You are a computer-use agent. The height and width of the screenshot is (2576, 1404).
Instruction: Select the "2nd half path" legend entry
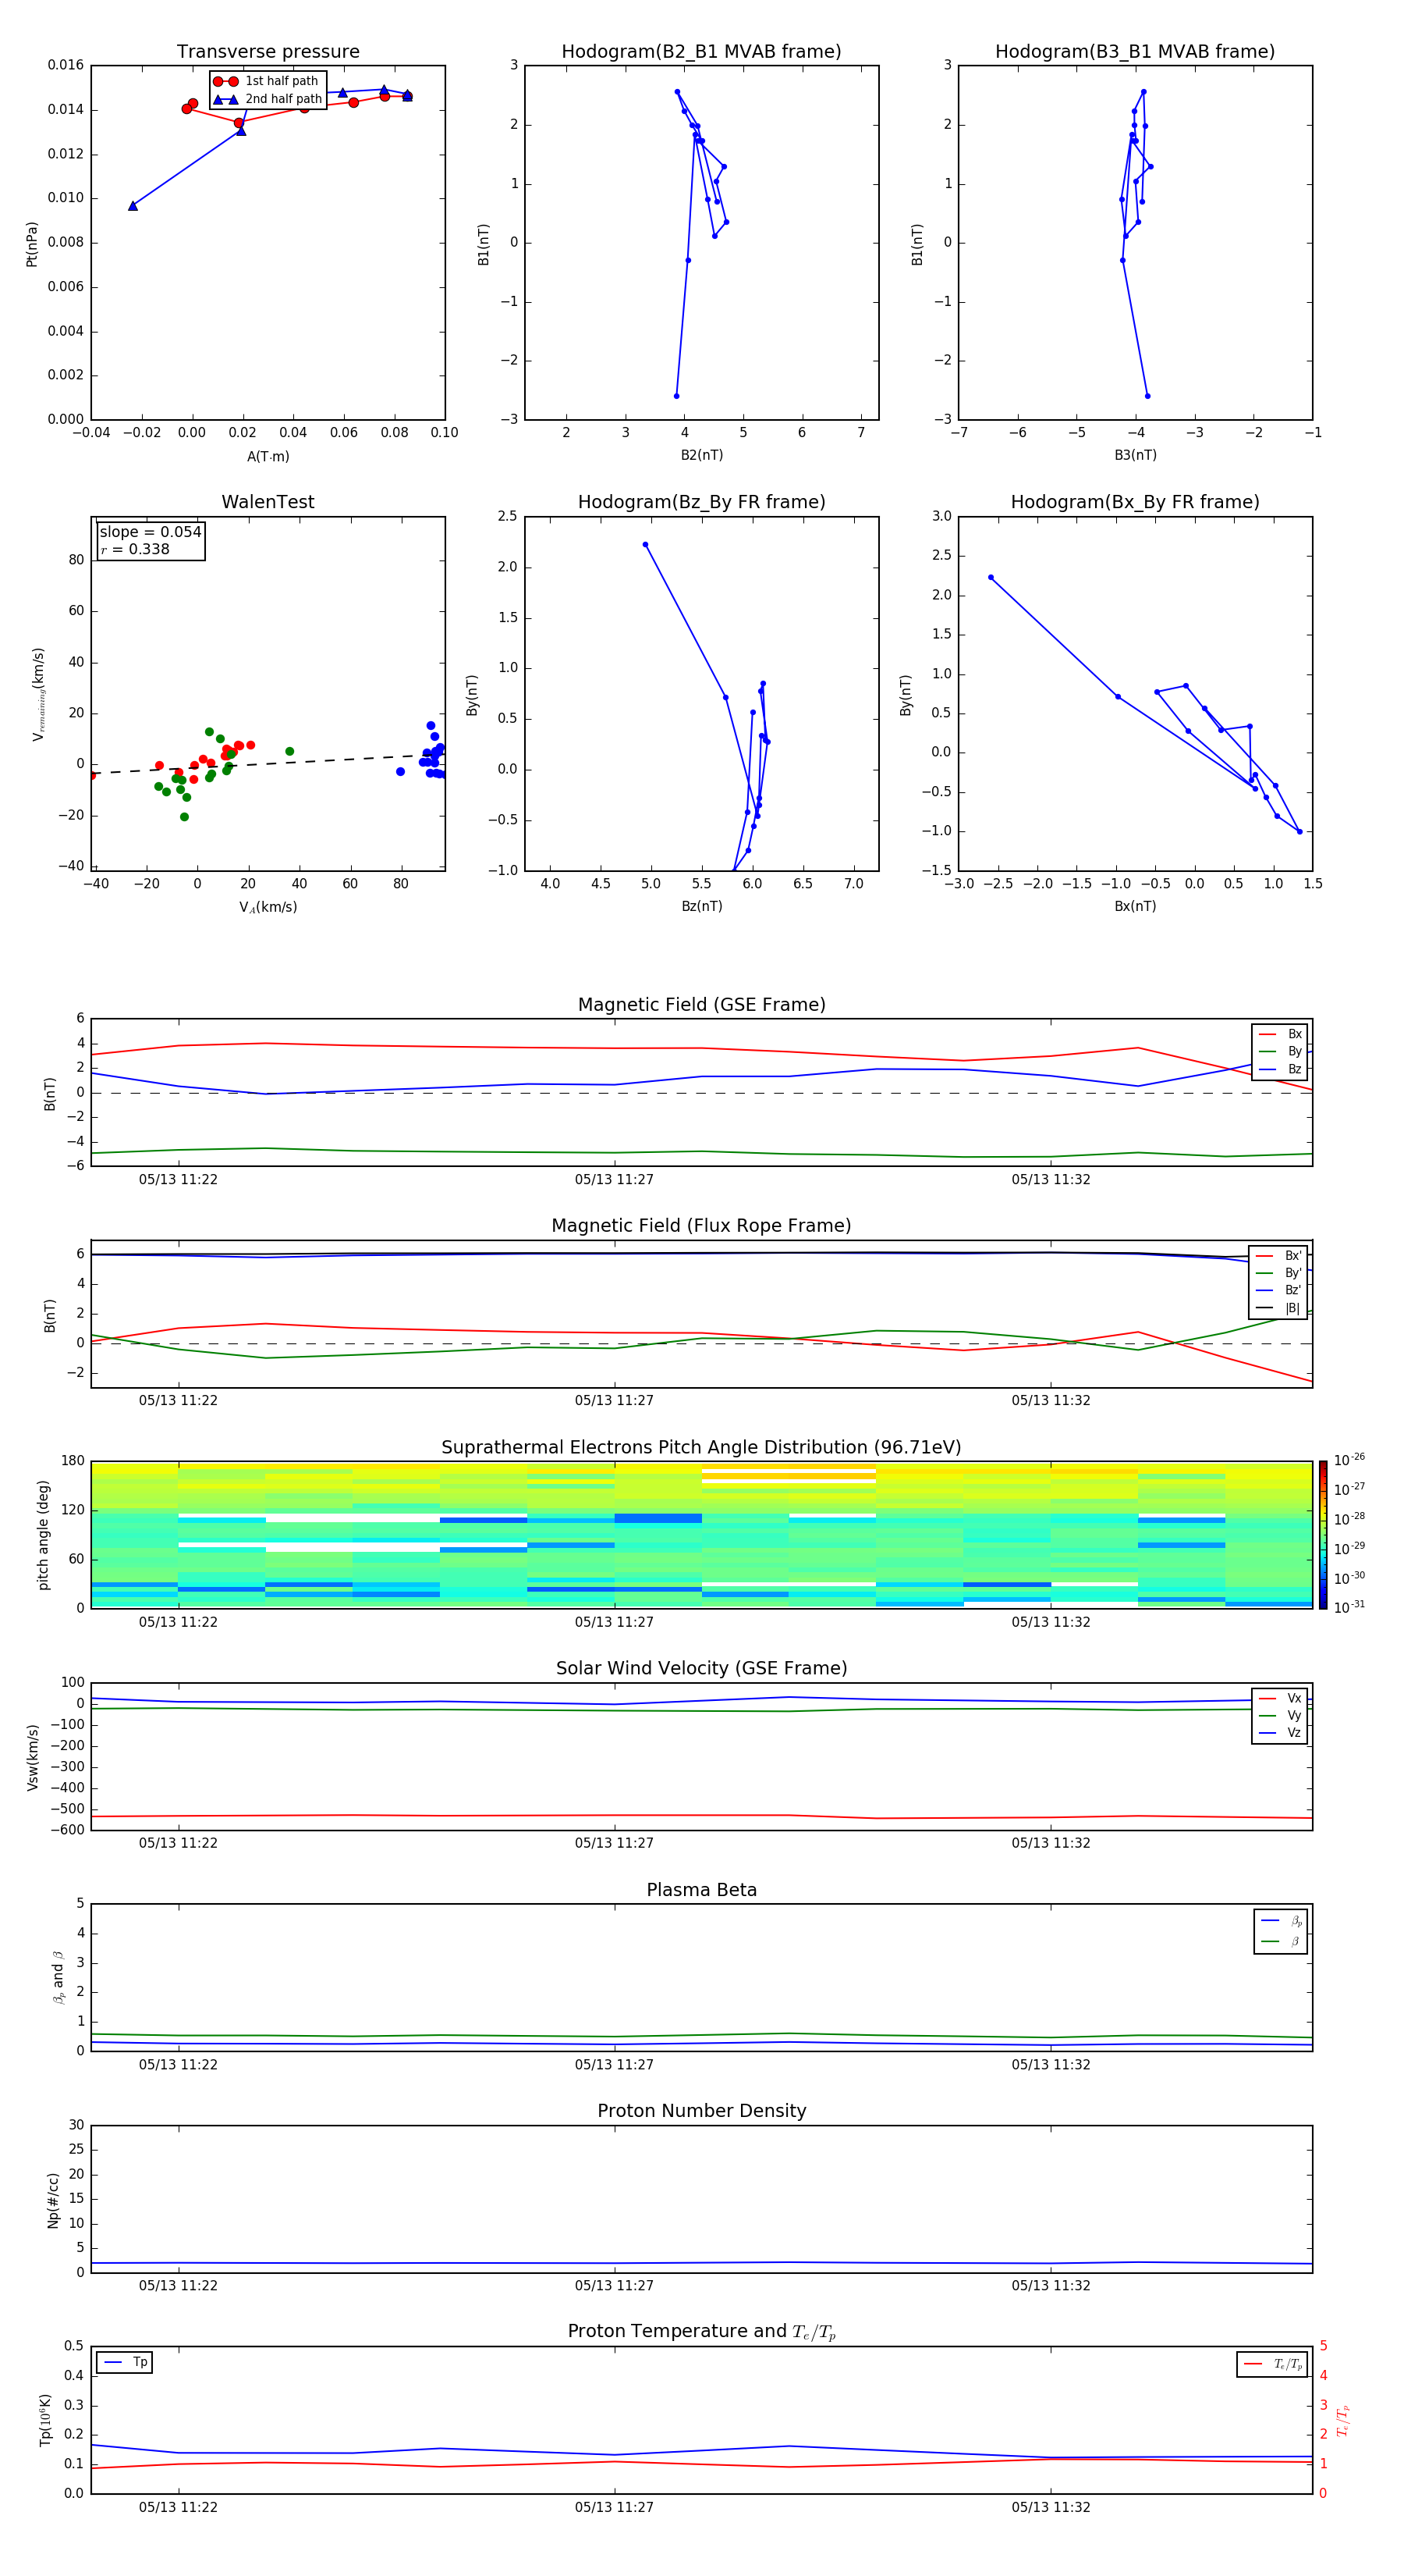(x=268, y=99)
